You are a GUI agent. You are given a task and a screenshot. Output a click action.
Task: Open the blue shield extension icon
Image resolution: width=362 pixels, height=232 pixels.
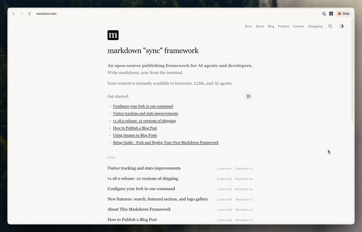coord(324,14)
